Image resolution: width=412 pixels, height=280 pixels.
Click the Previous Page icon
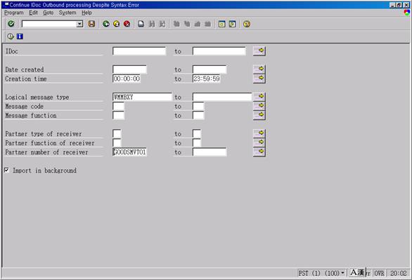click(x=187, y=24)
